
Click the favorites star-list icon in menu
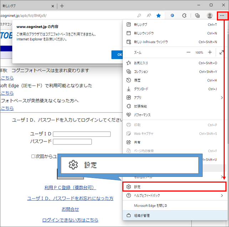tap(129, 63)
